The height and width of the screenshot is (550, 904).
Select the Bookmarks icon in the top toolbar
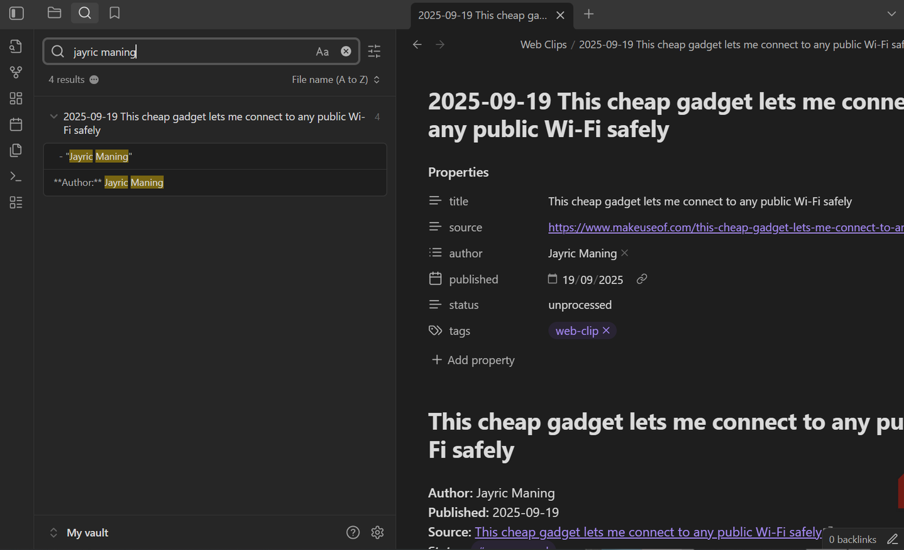tap(114, 13)
